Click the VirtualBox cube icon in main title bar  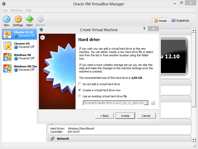(4, 4)
